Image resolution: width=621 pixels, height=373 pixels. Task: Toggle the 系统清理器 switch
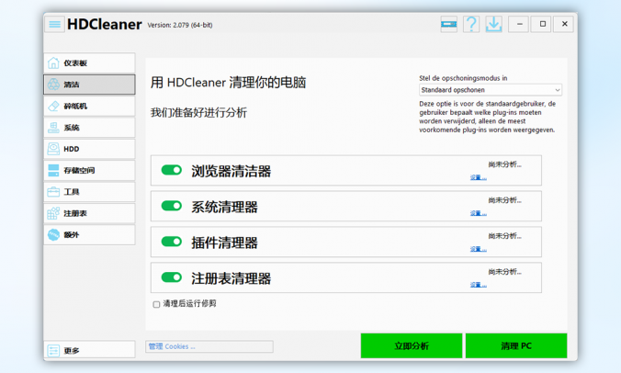pyautogui.click(x=172, y=206)
